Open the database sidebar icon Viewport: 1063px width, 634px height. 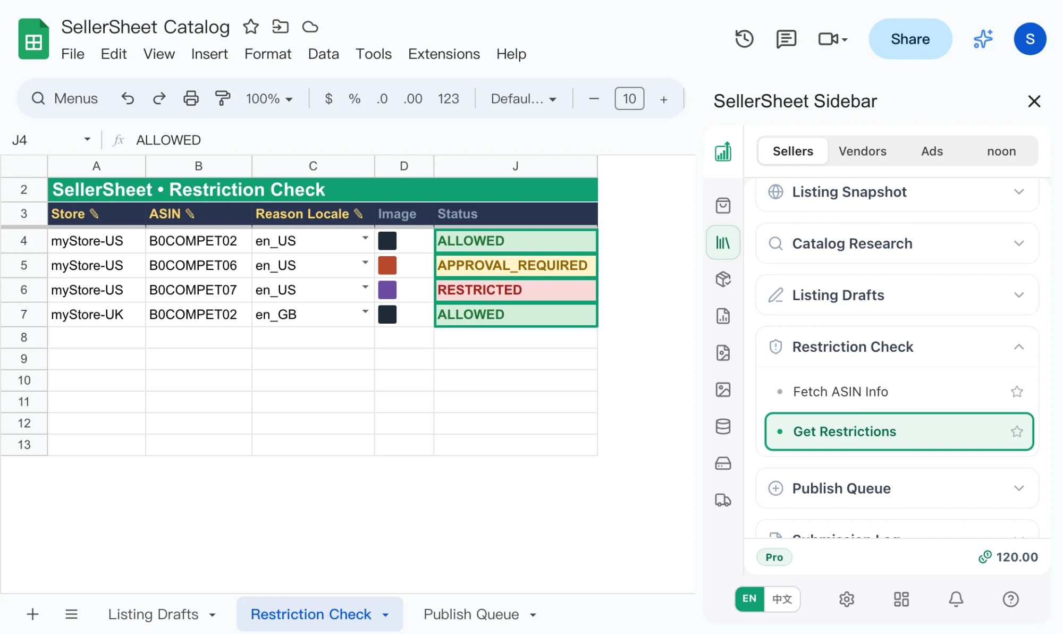723,426
